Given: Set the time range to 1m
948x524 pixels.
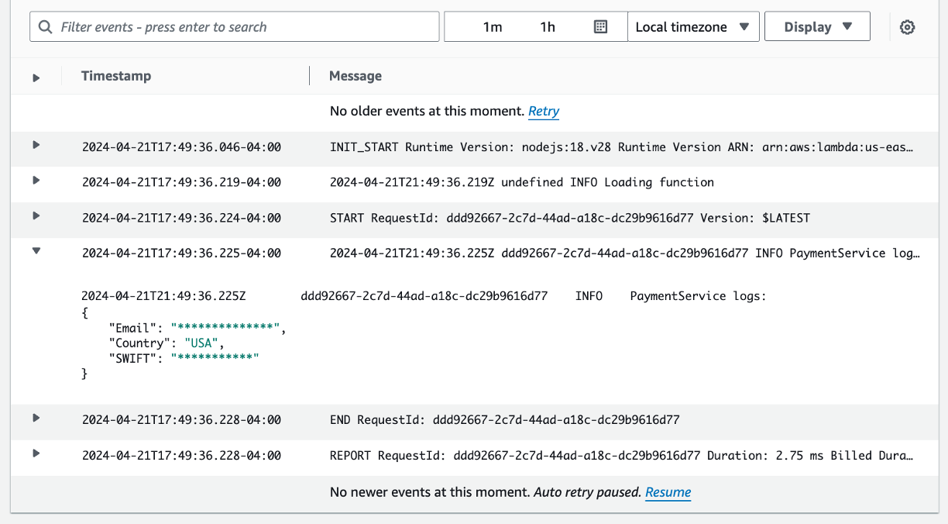Looking at the screenshot, I should [493, 26].
